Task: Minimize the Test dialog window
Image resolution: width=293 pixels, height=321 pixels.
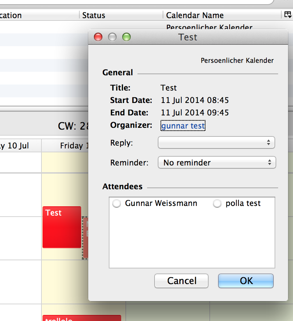Action: (112, 37)
